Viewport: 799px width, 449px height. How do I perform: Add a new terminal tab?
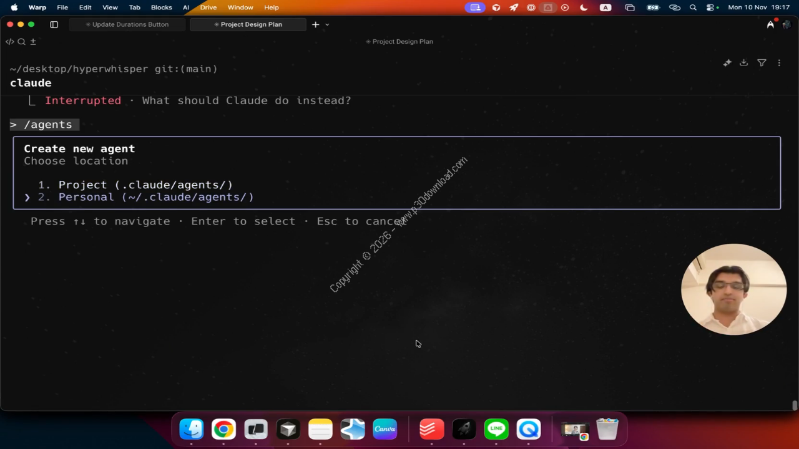(315, 24)
